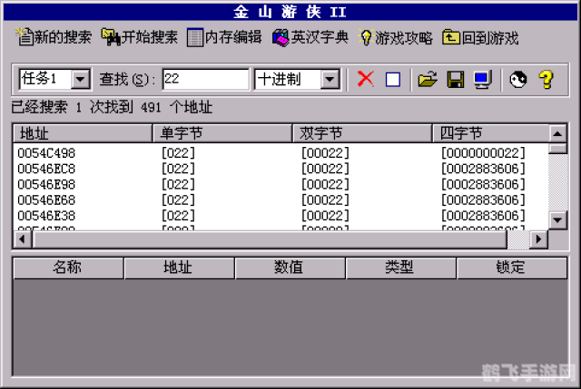
Task: Click the red X delete icon
Action: pyautogui.click(x=366, y=79)
